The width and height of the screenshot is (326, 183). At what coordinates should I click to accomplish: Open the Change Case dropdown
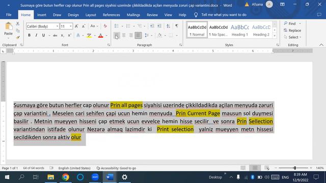coord(94,26)
